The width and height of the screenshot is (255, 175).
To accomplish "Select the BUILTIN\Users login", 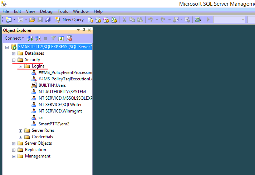I will [x=52, y=85].
